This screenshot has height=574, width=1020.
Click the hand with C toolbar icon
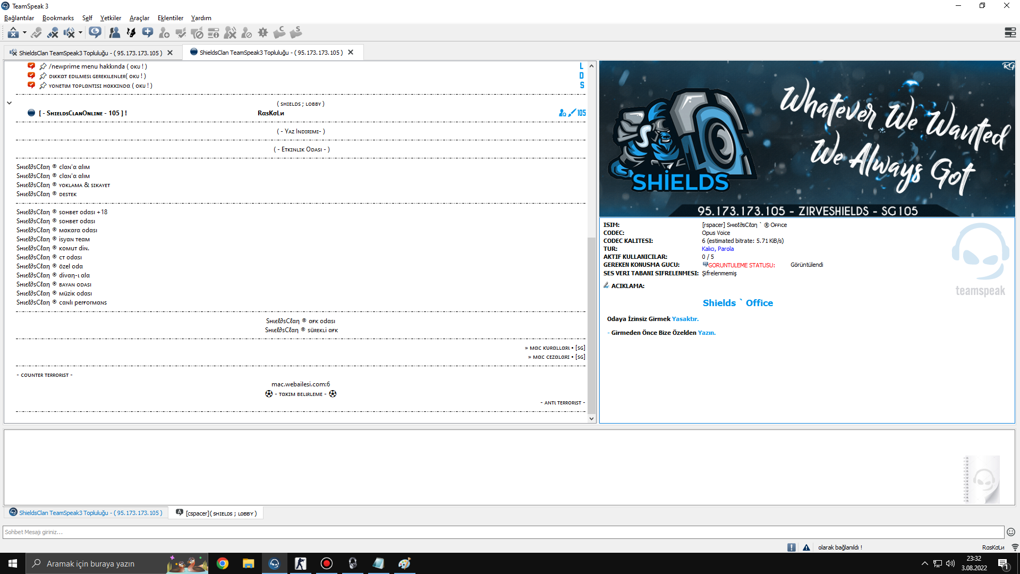[279, 33]
